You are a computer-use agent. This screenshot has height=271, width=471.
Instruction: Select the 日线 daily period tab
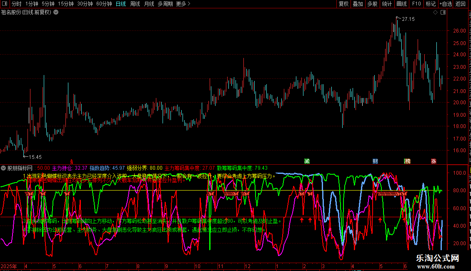click(121, 4)
